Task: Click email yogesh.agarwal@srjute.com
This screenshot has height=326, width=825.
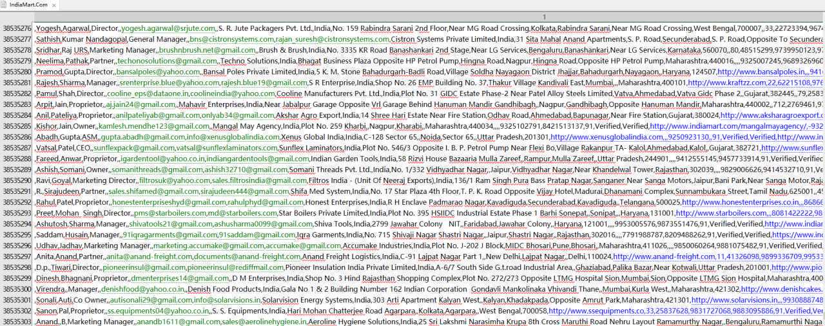Action: pos(168,28)
